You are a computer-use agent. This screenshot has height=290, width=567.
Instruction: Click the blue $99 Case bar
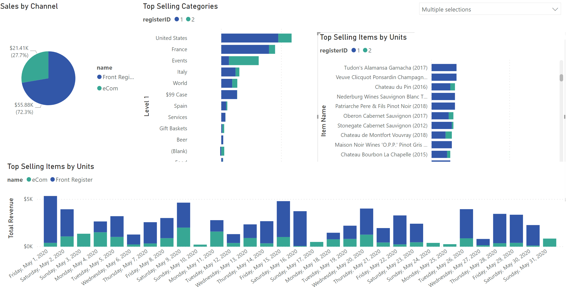tap(229, 95)
